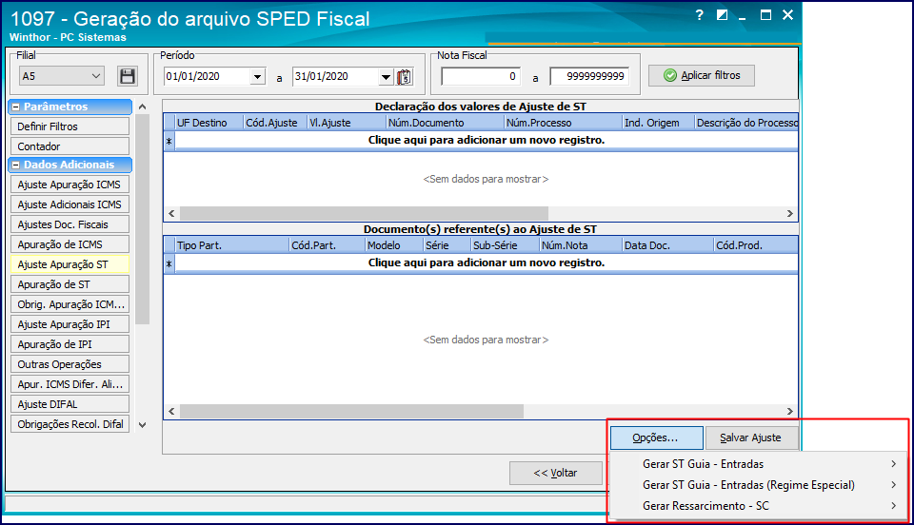Open Apuração de ST option

pos(70,284)
